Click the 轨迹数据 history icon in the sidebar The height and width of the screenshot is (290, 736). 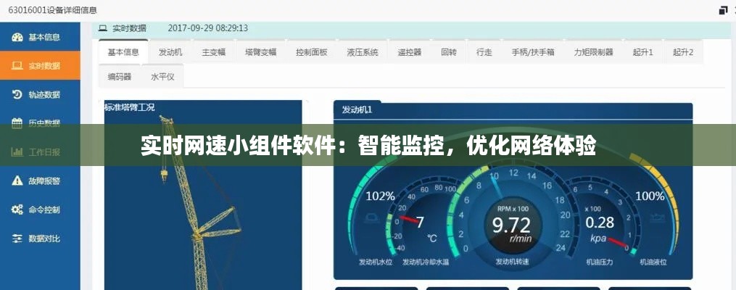pos(17,94)
